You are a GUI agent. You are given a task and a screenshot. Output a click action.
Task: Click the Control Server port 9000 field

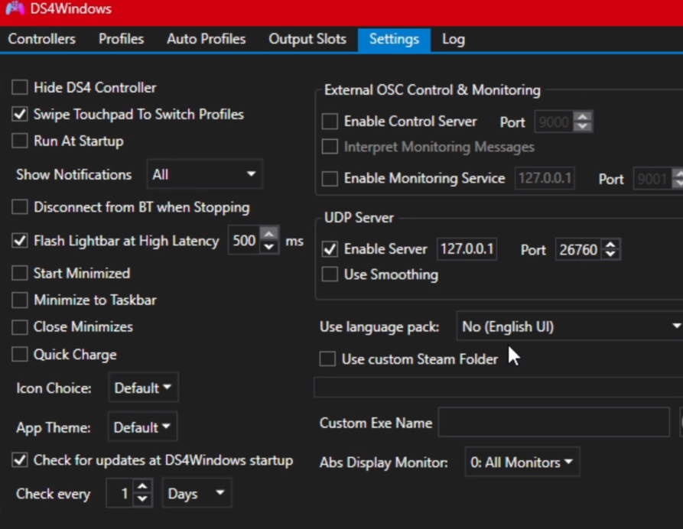[x=554, y=122]
